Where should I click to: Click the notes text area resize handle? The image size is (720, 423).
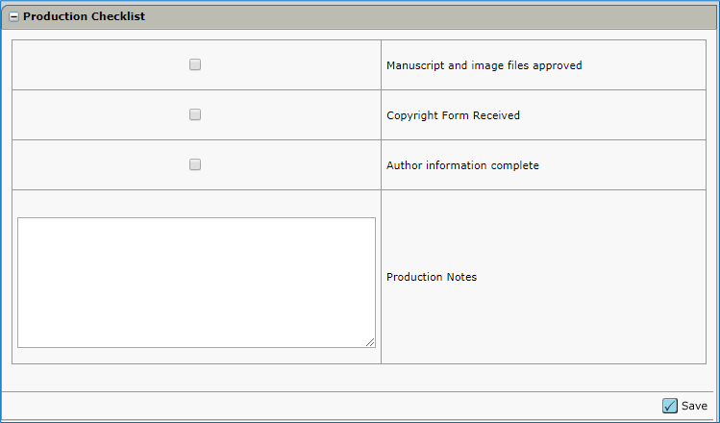[x=369, y=341]
